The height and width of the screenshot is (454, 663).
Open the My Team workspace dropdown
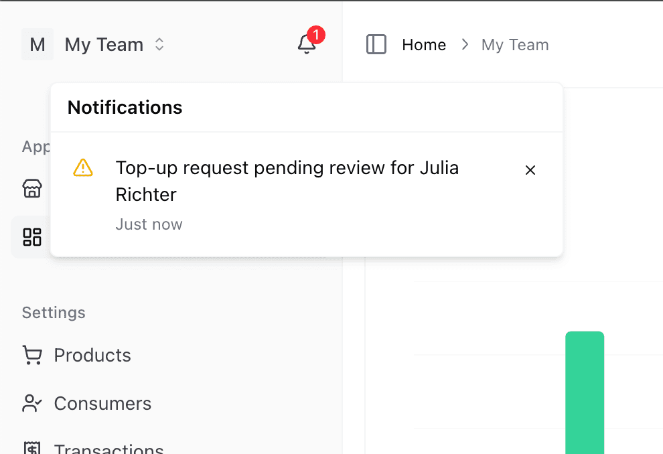click(104, 45)
